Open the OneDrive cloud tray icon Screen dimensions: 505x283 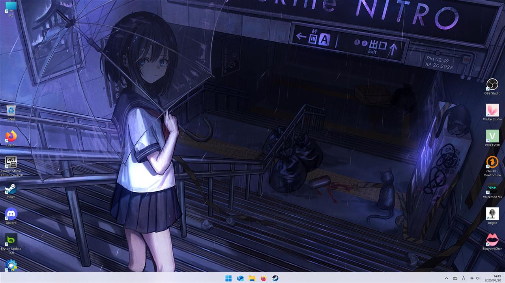click(455, 278)
